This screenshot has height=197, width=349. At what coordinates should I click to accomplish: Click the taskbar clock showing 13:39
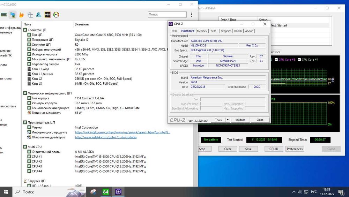point(327,192)
